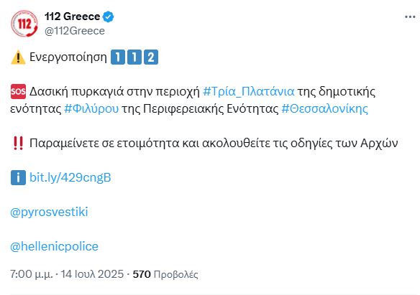Open the #Τρία_Πλατάνια hashtag
The width and height of the screenshot is (420, 295).
point(249,92)
